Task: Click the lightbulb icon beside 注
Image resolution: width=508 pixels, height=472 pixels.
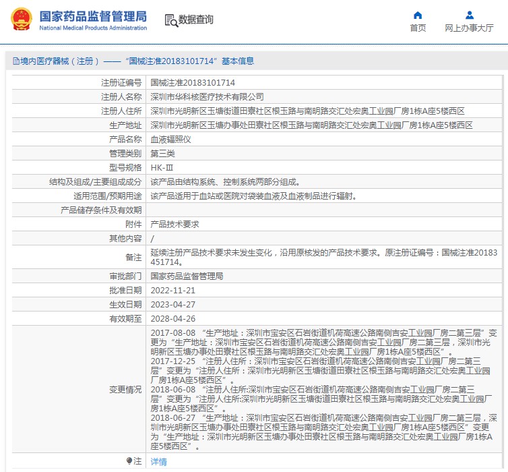Action: click(x=130, y=461)
